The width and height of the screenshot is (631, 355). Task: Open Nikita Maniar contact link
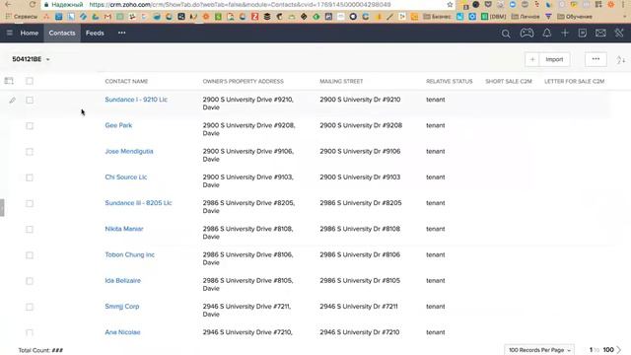pyautogui.click(x=124, y=229)
